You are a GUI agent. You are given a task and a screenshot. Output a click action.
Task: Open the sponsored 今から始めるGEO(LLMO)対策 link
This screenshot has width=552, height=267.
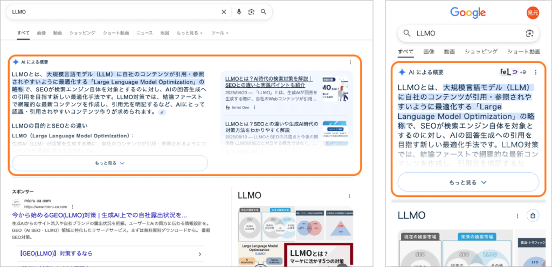tap(99, 215)
